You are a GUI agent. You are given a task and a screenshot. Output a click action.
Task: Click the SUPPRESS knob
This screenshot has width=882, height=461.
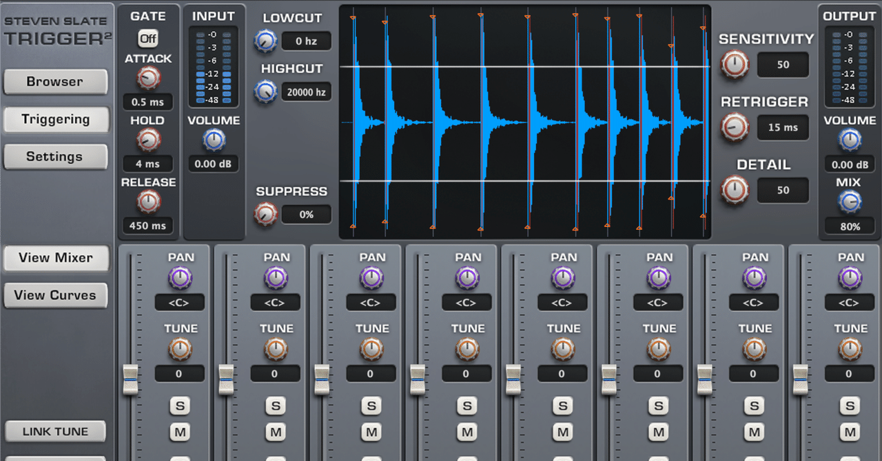coord(265,214)
